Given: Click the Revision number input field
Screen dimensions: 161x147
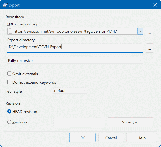Looking at the screenshot, I should click(x=79, y=122).
